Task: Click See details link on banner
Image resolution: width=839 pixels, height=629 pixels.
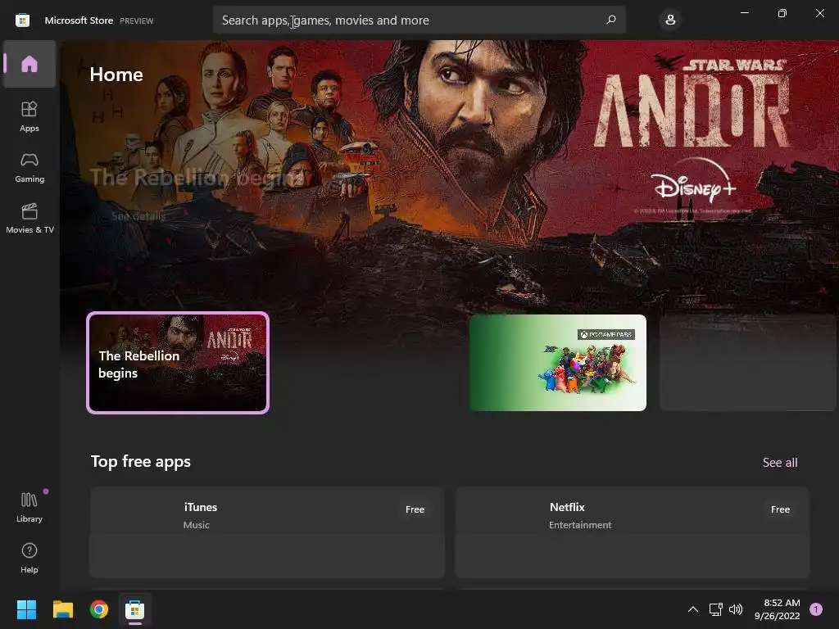Action: pos(138,216)
